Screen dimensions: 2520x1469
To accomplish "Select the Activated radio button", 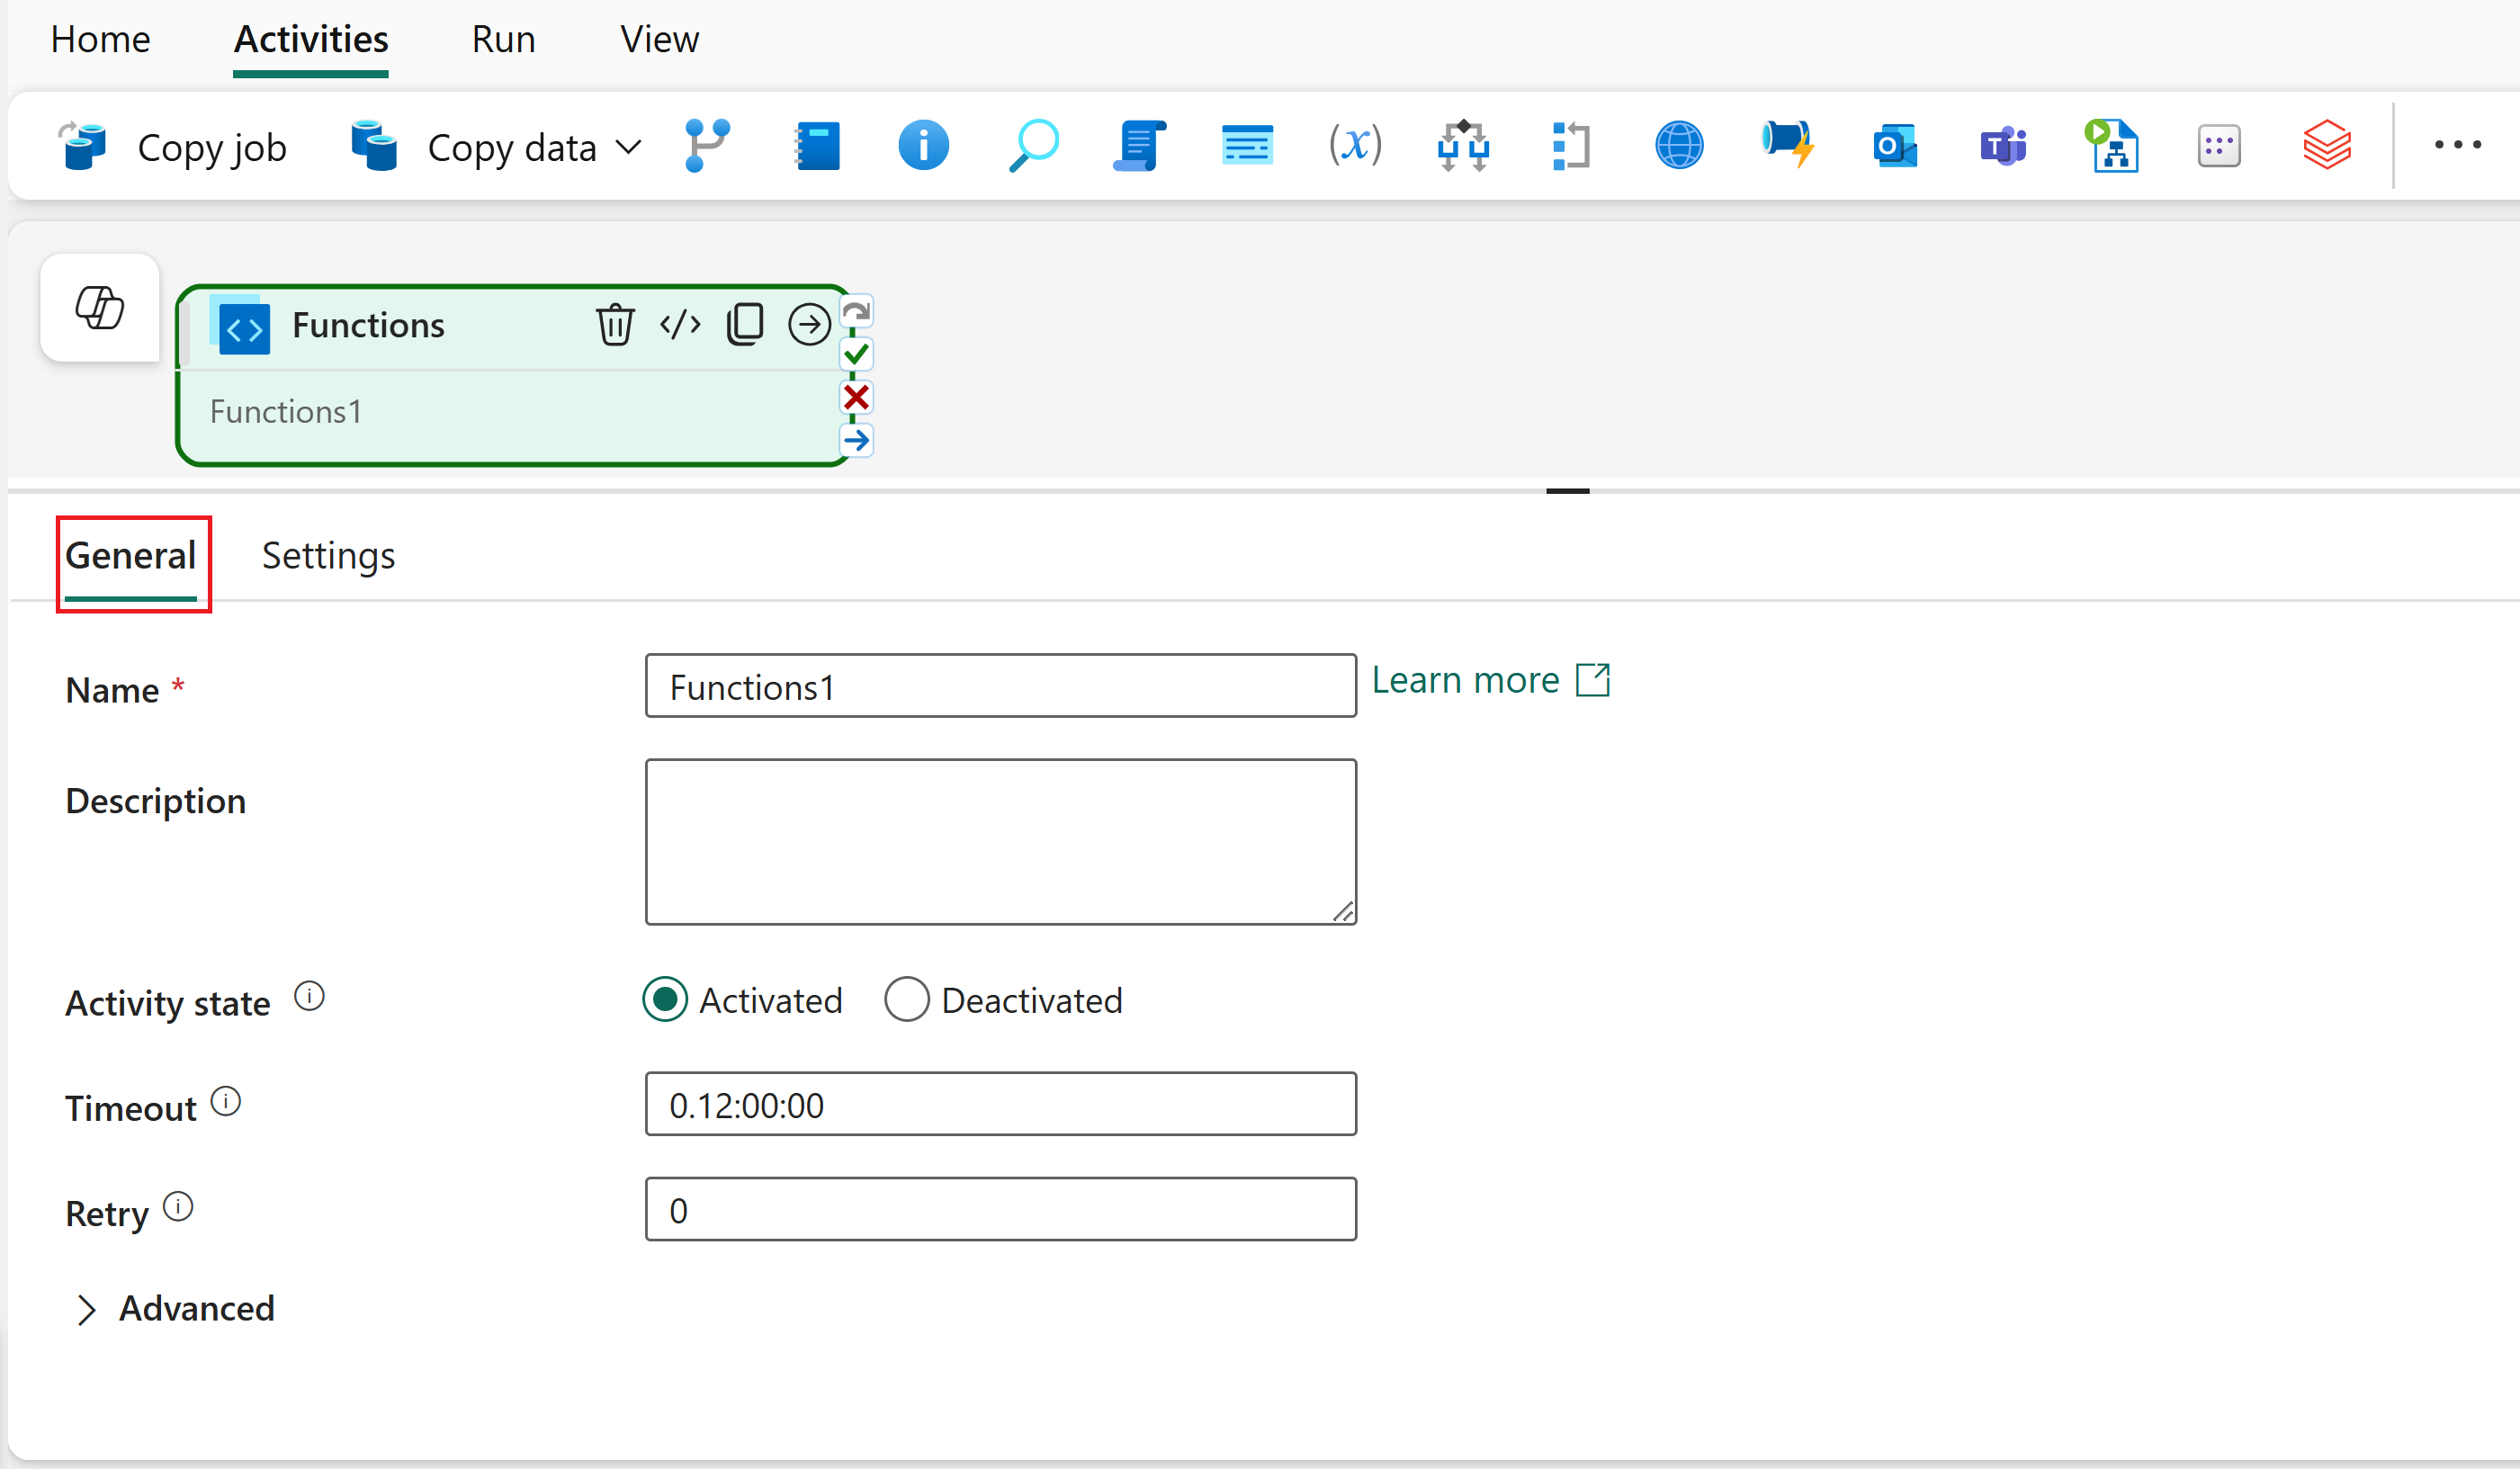I will (x=665, y=999).
